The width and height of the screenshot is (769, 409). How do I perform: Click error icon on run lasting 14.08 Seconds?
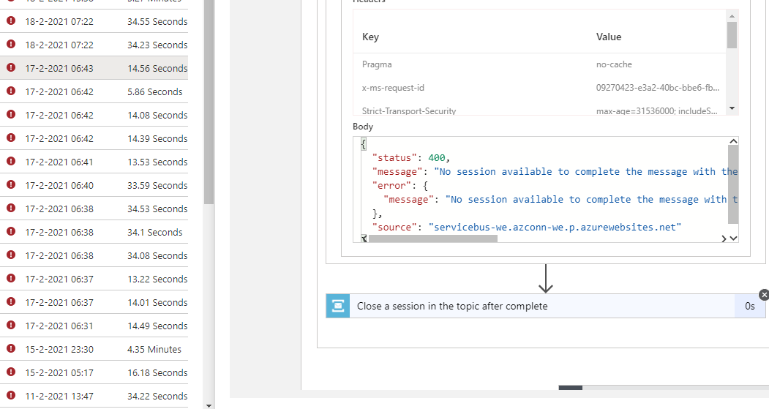pos(11,114)
